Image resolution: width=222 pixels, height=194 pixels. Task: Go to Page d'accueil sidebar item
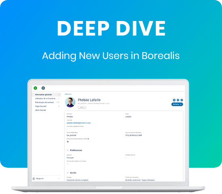click(x=47, y=106)
